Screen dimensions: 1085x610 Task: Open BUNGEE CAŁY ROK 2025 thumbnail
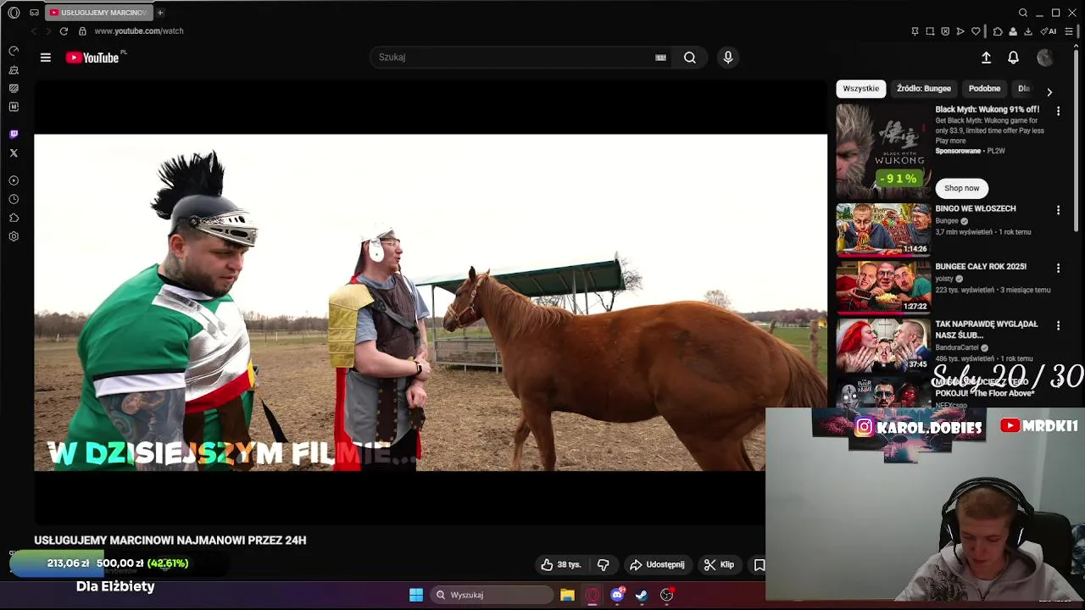pyautogui.click(x=883, y=287)
